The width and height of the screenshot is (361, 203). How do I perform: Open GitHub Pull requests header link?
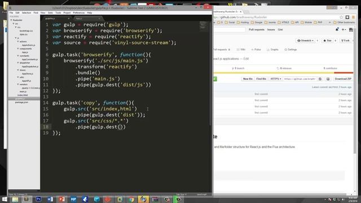tap(257, 30)
